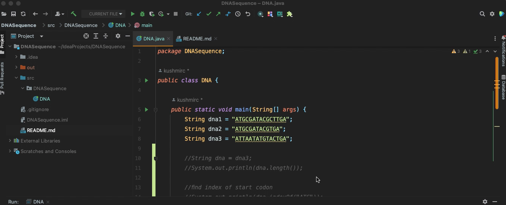Open Project panel options gear
This screenshot has width=506, height=205.
(x=118, y=36)
